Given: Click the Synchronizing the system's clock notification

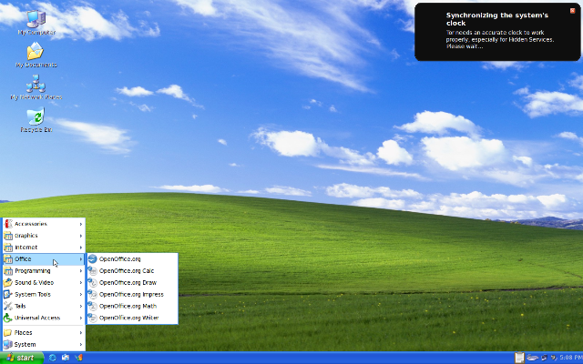Looking at the screenshot, I should 497,32.
